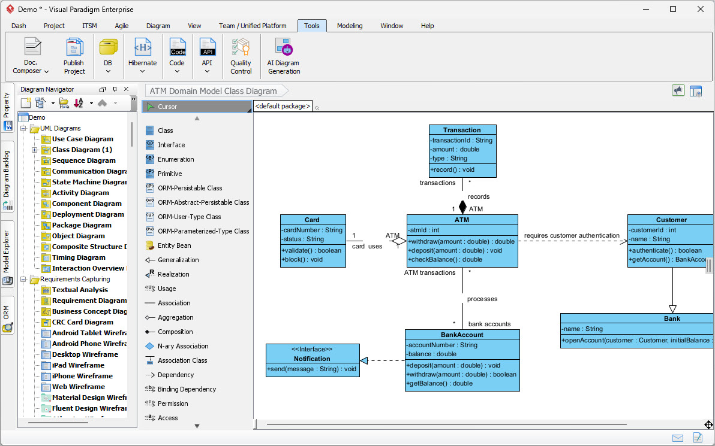Screen dimensions: 715x446
Task: Click the sort A-Z icon in navigator
Action: tap(79, 104)
